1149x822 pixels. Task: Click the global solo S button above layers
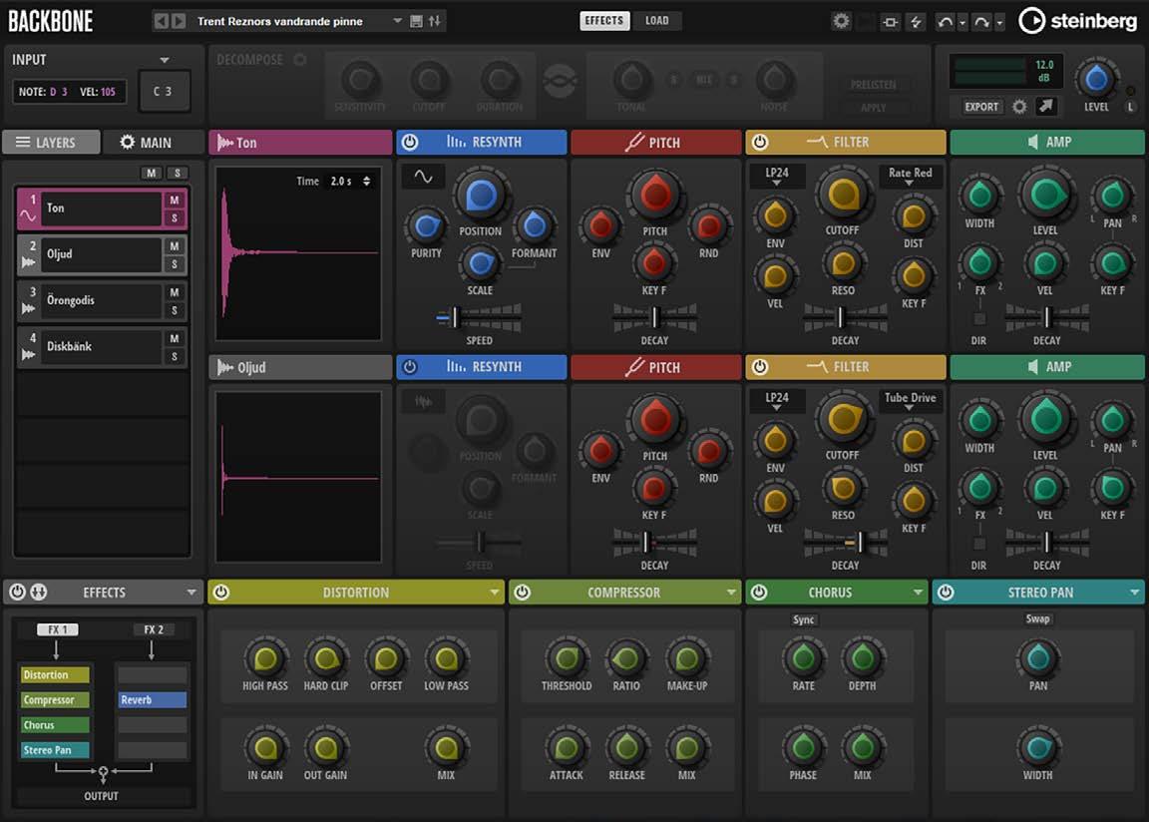click(177, 173)
